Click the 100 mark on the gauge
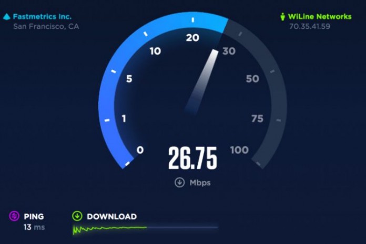Viewport: 366px width, 244px height. click(x=239, y=150)
